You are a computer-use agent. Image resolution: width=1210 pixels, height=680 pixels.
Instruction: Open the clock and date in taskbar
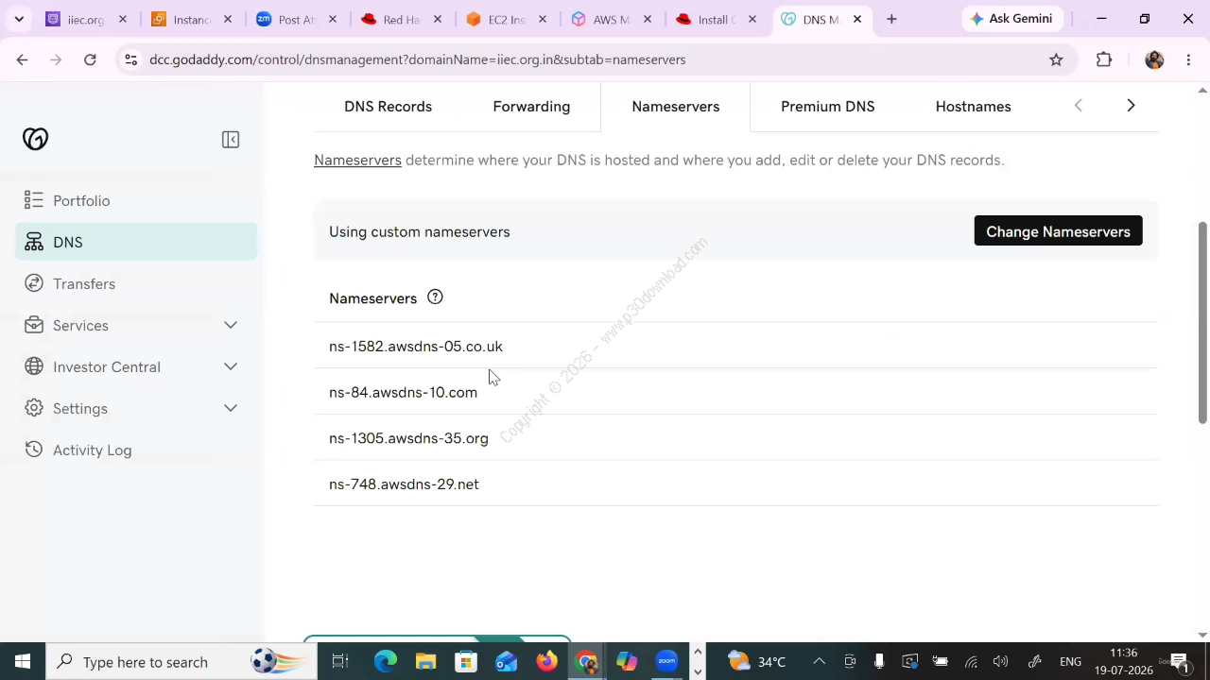pos(1124,661)
